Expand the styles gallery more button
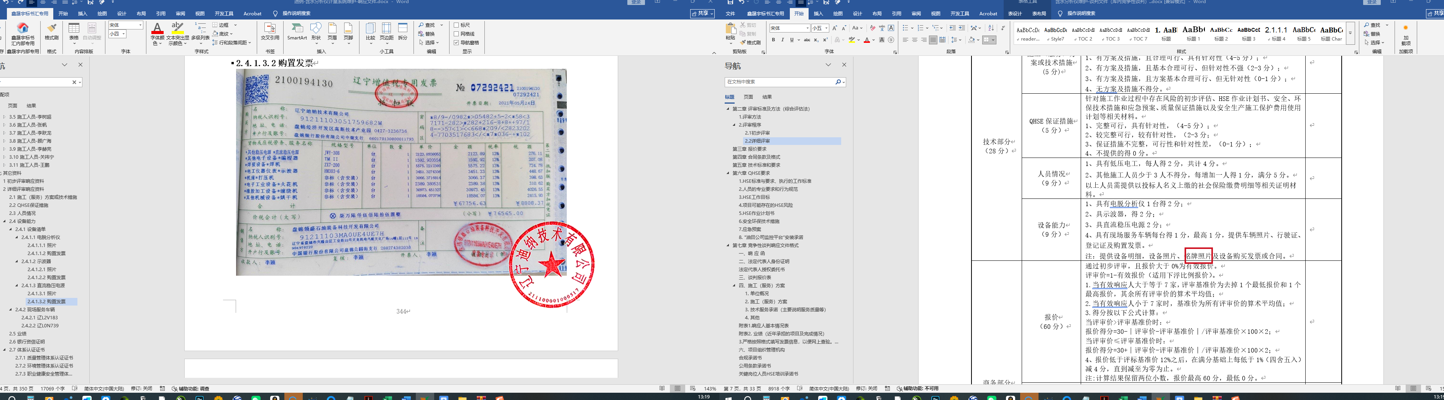This screenshot has width=1444, height=400. (1350, 34)
